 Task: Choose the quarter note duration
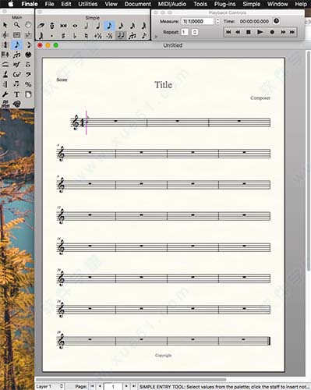98,26
